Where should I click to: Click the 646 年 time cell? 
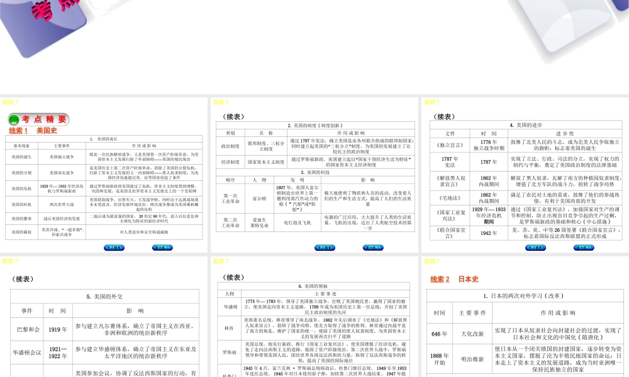[439, 334]
